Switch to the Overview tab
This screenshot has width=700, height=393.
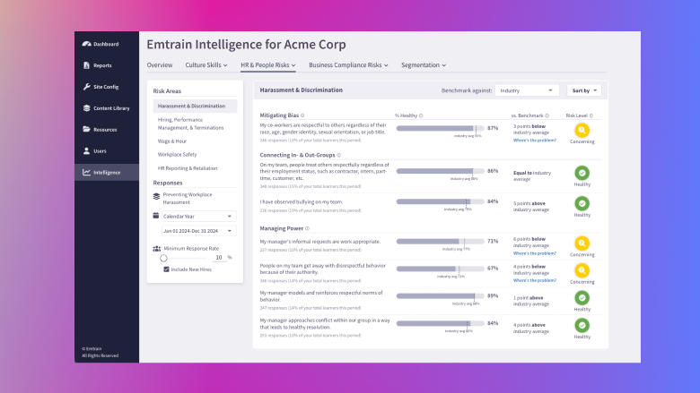click(x=160, y=65)
